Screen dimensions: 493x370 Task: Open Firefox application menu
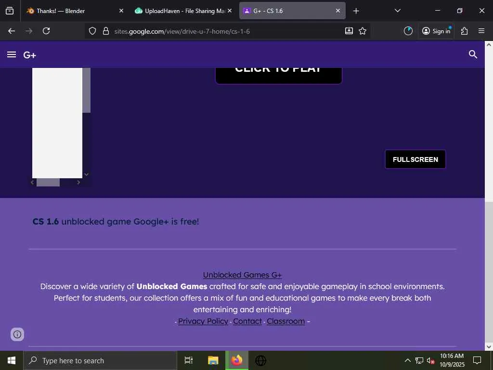click(481, 31)
